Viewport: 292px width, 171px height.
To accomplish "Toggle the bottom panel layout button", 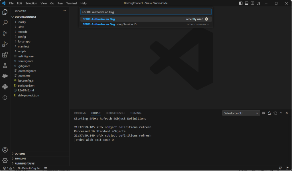I will pyautogui.click(x=247, y=3).
